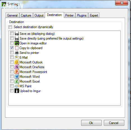Screen dimensions: 131x130
Task: Check the Microsoft Word checkbox
Action: coord(12,76)
